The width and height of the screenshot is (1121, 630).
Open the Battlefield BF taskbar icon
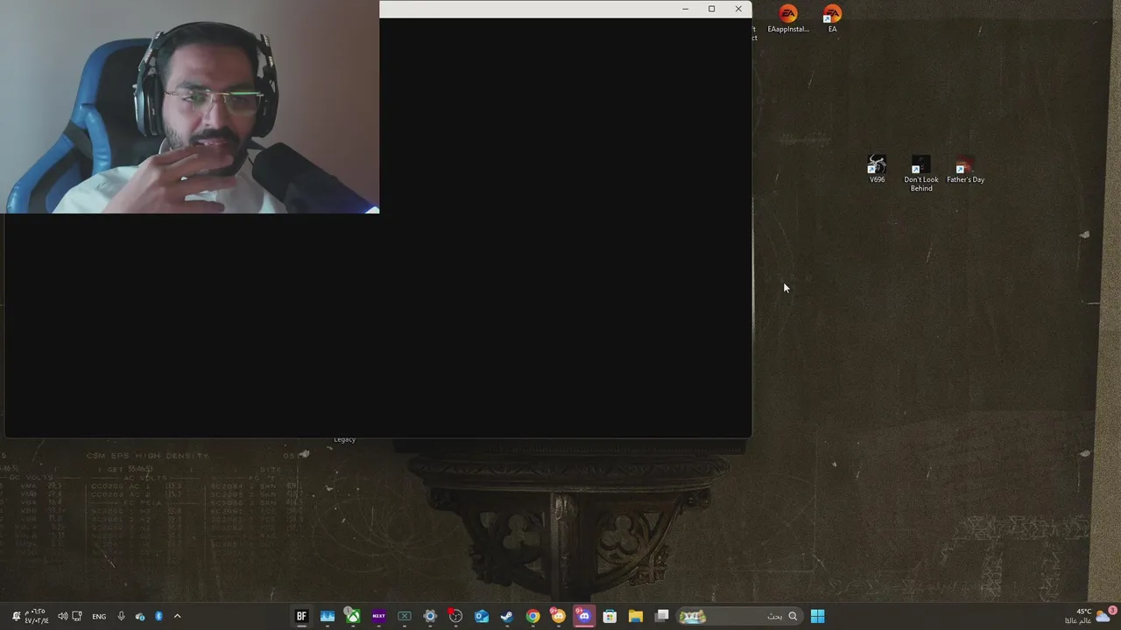coord(301,616)
